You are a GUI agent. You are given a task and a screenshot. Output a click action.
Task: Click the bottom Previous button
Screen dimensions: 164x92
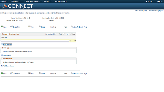[53, 74]
